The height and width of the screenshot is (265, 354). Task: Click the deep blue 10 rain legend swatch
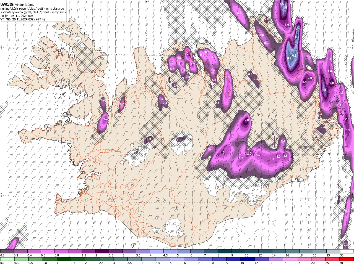tap(248, 259)
